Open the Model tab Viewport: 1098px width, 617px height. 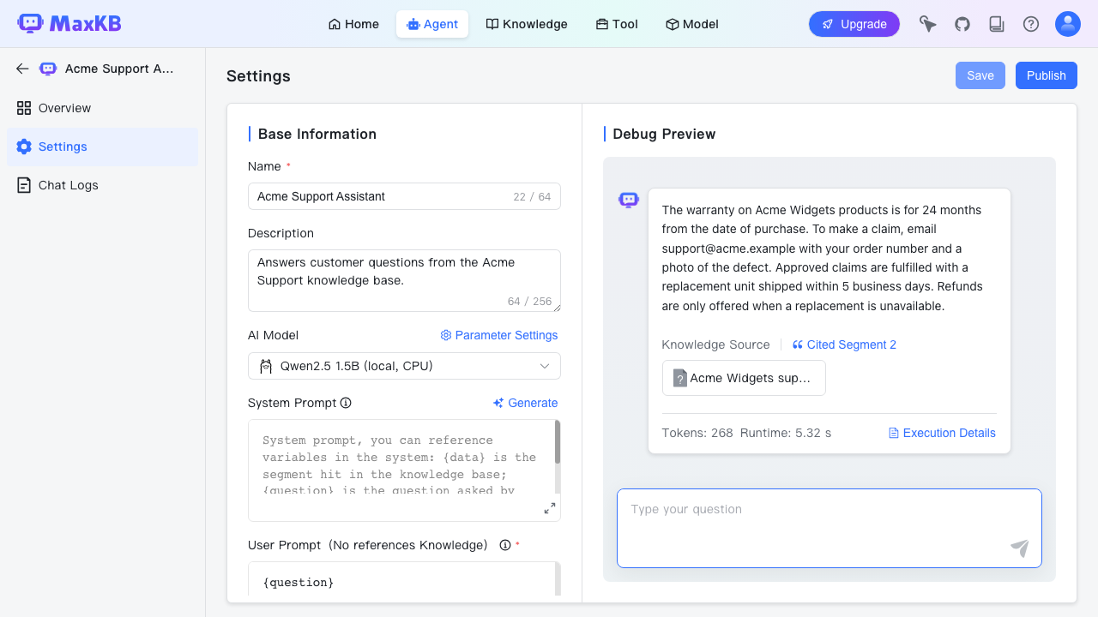click(x=692, y=24)
